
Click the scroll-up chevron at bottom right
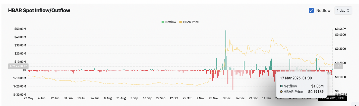(355, 104)
